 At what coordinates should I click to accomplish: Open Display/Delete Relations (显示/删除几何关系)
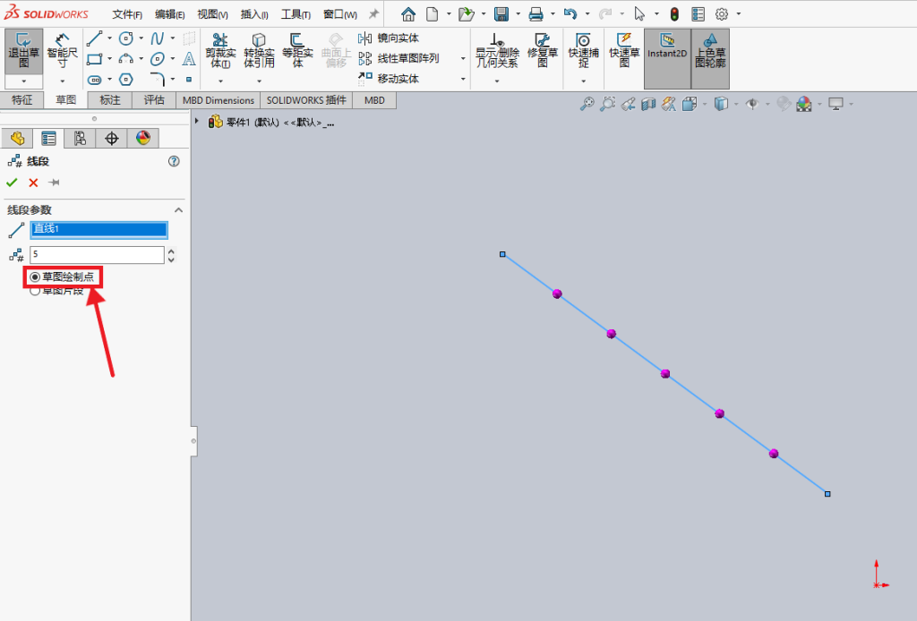coord(497,51)
